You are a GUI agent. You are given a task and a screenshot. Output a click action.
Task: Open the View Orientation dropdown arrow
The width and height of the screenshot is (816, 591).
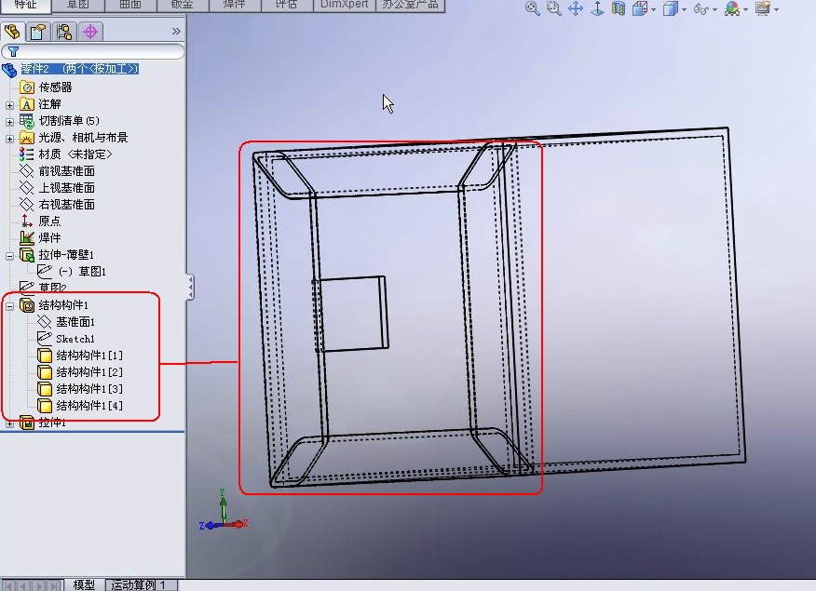point(653,10)
